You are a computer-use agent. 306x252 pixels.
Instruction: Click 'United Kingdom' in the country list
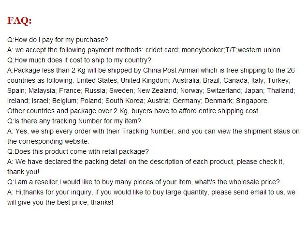click(145, 80)
